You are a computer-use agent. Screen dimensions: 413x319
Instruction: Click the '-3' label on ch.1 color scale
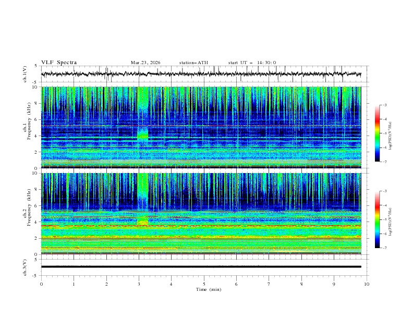click(384, 105)
